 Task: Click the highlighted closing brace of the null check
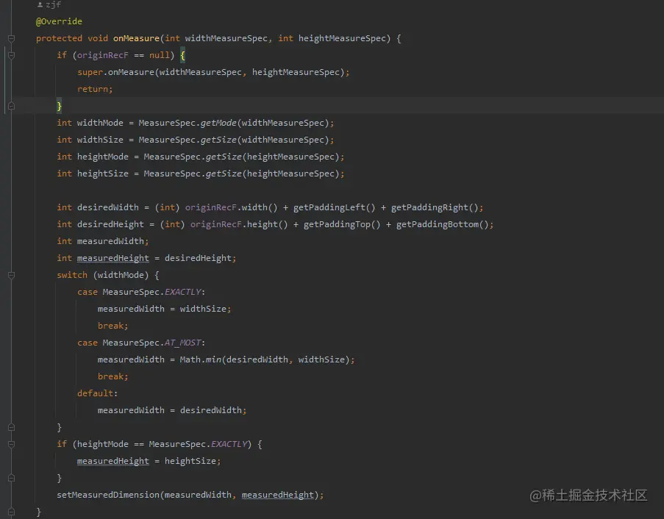[60, 106]
